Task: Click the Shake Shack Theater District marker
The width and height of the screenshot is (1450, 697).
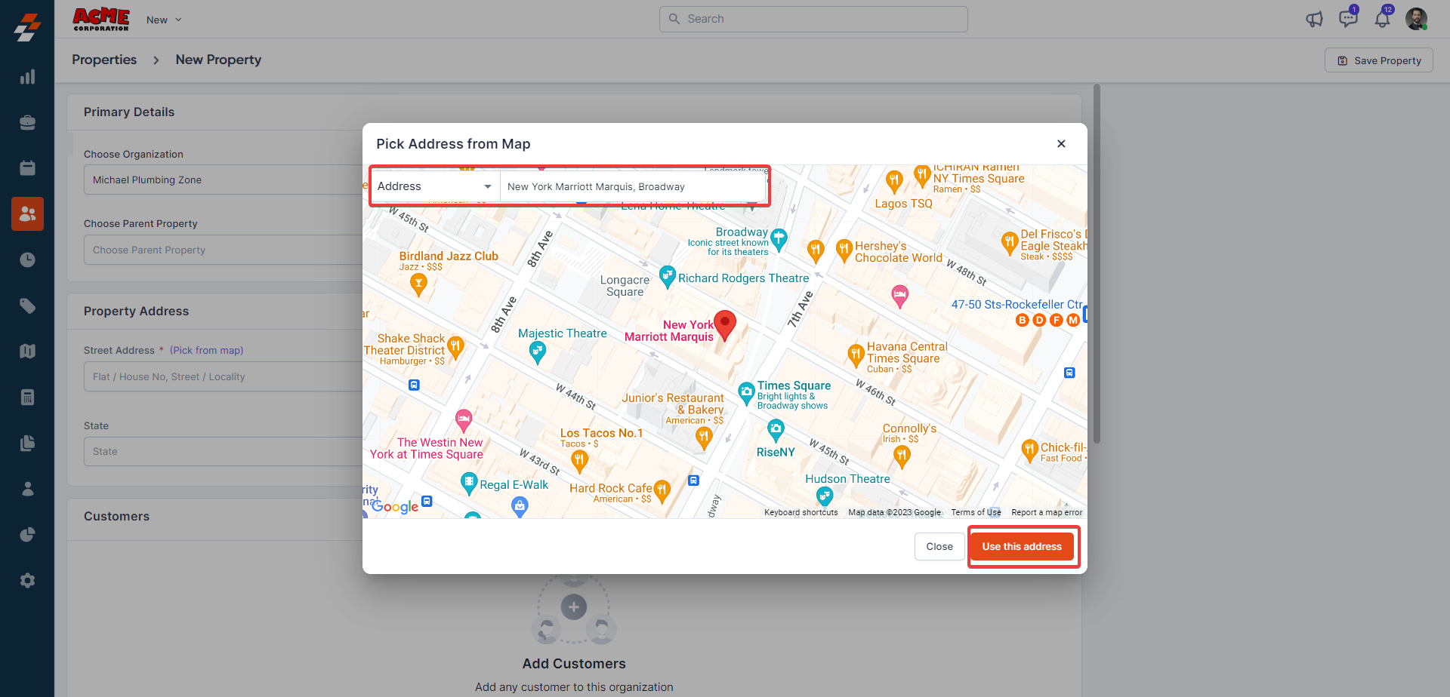Action: coord(455,348)
